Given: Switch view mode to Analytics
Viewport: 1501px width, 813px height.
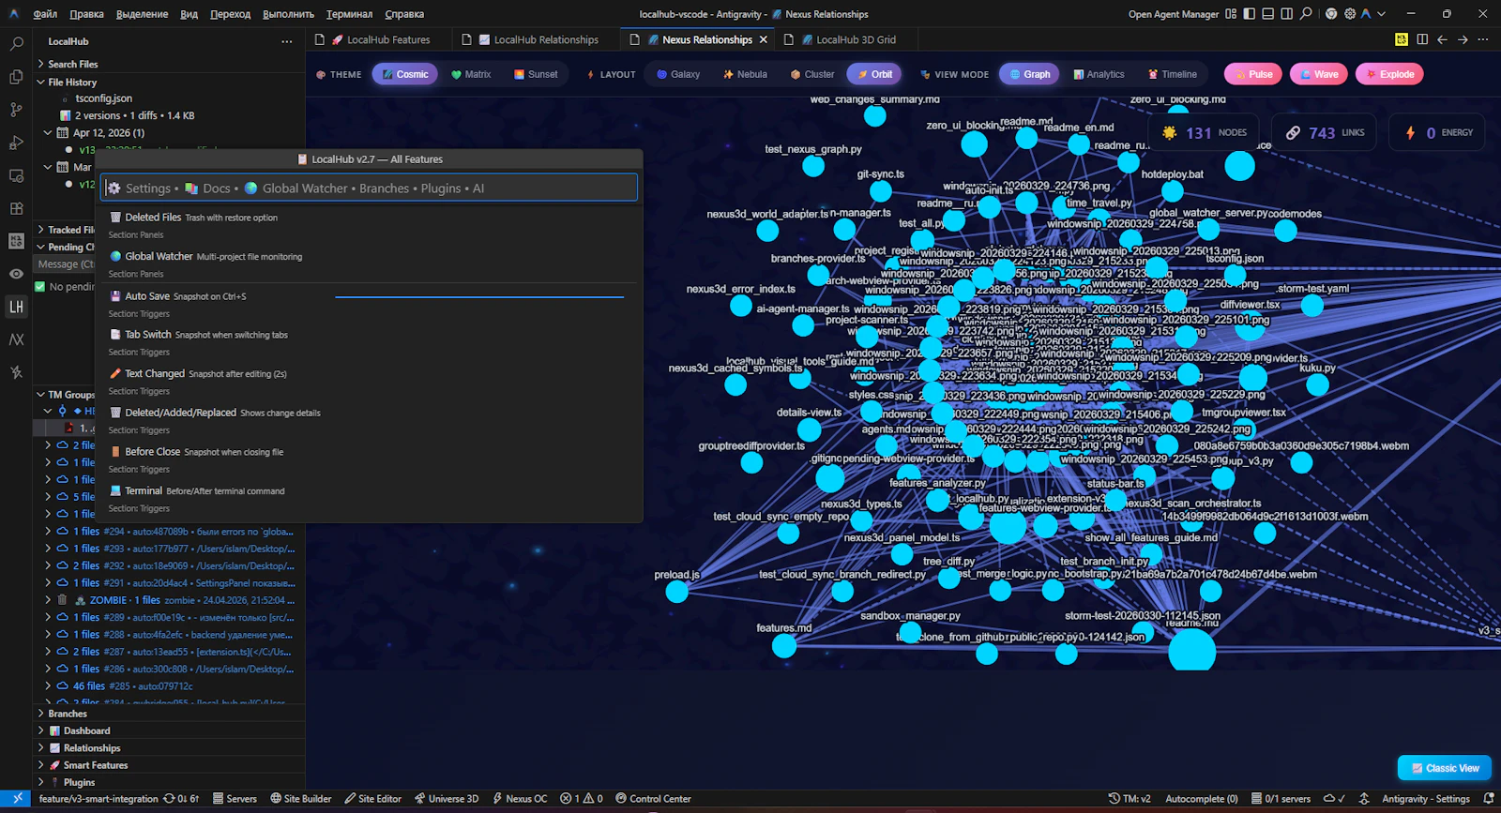Looking at the screenshot, I should point(1099,74).
